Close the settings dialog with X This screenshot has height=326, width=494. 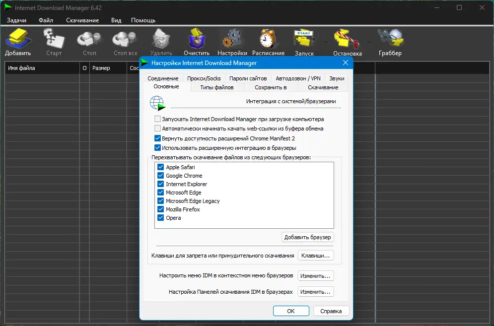click(345, 63)
